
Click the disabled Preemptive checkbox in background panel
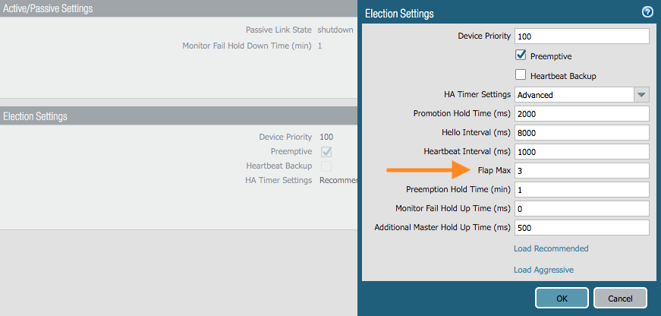(326, 151)
